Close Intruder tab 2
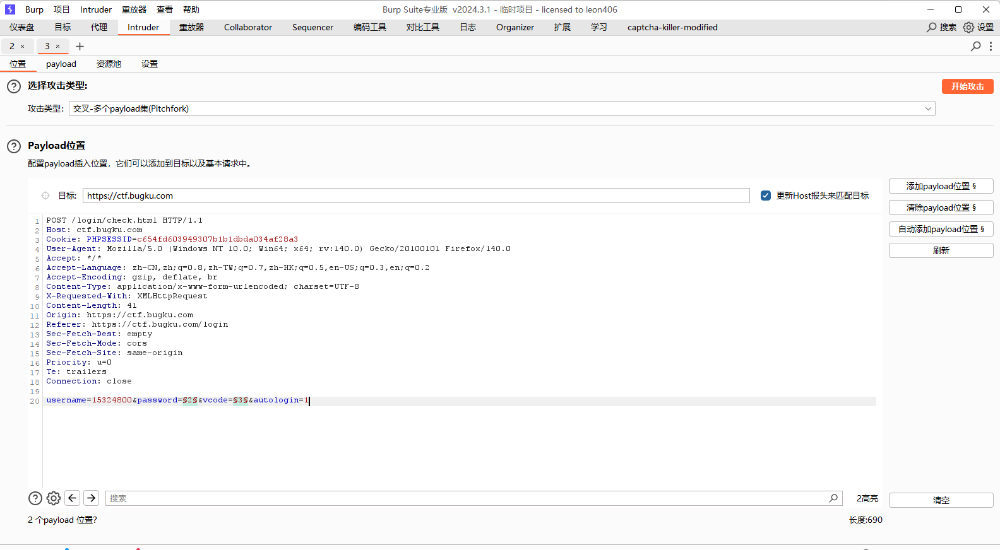Screen dimensions: 1000x550 23,46
